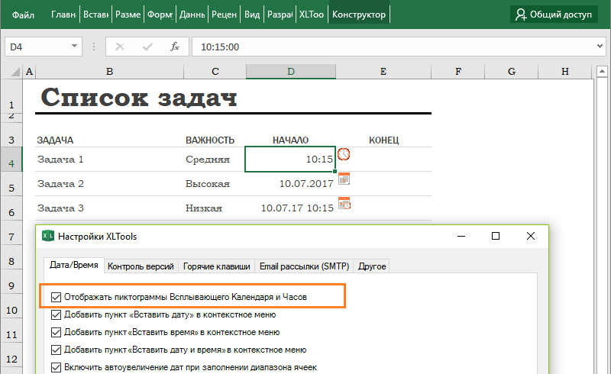
Task: Select cell D4 containing 10:15
Action: (x=290, y=159)
